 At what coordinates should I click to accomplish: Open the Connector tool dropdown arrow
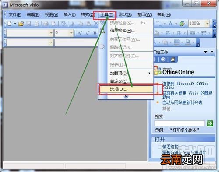tap(165, 24)
